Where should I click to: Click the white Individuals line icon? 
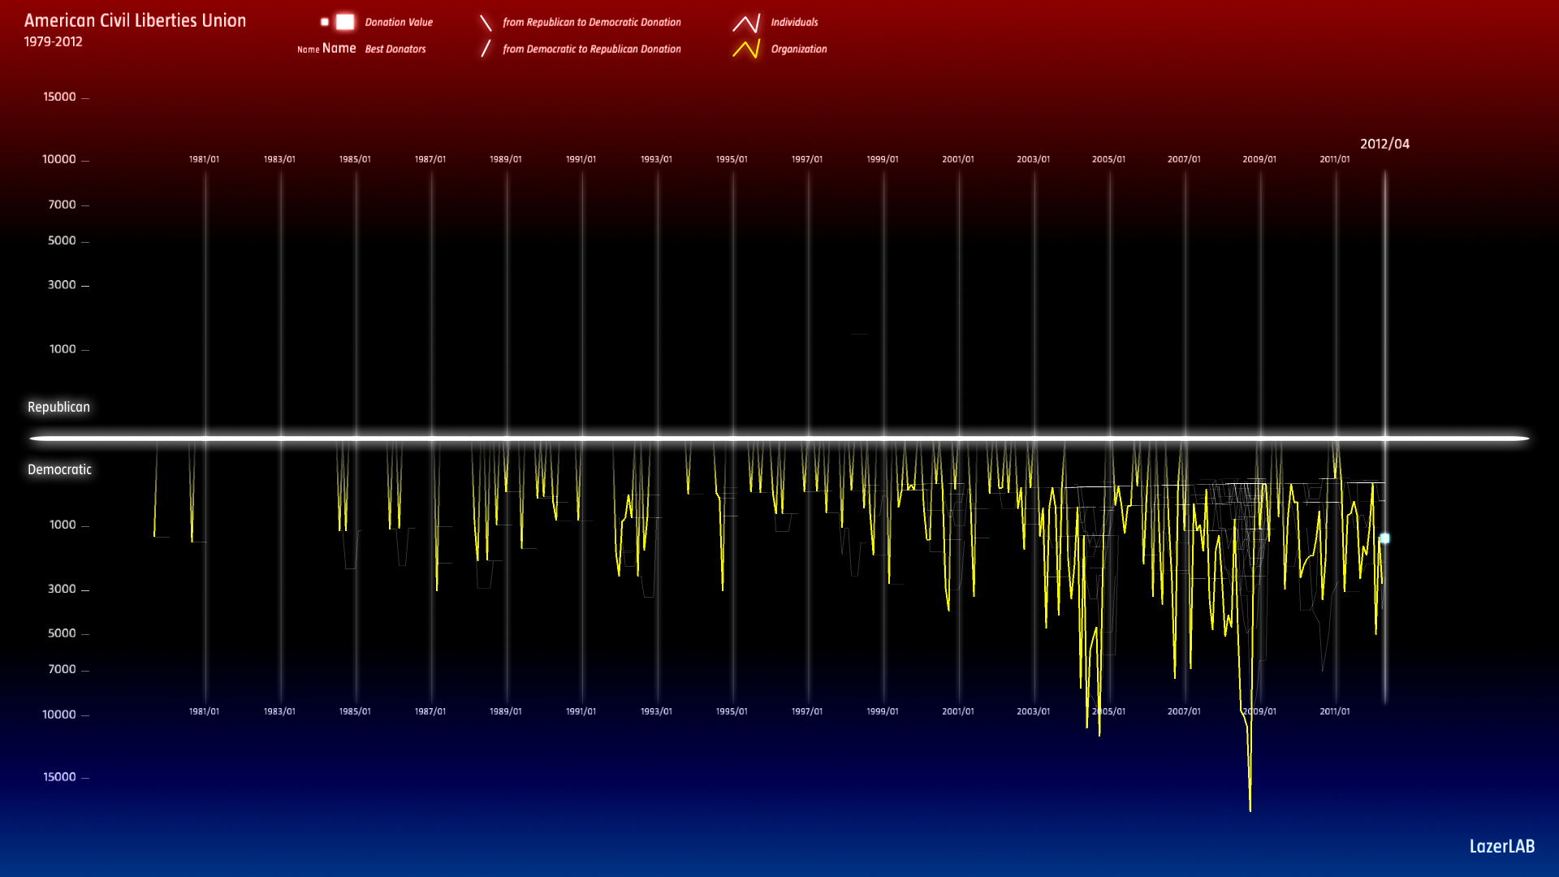coord(746,23)
